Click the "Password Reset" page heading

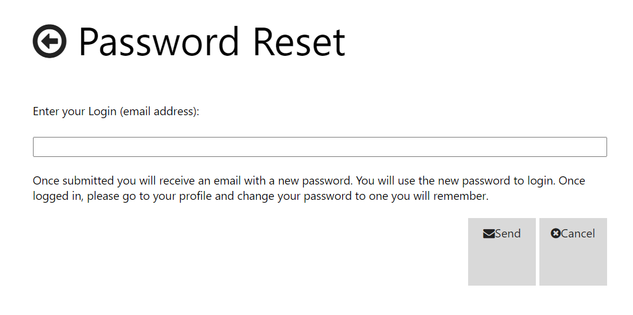tap(211, 42)
